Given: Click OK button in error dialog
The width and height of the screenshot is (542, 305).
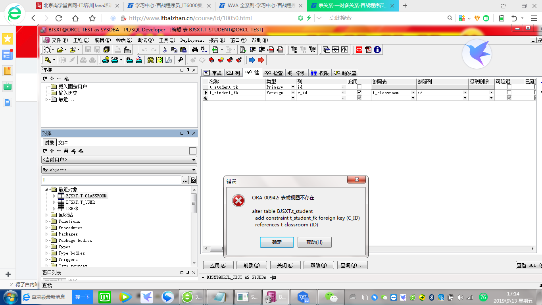Looking at the screenshot, I should (277, 242).
